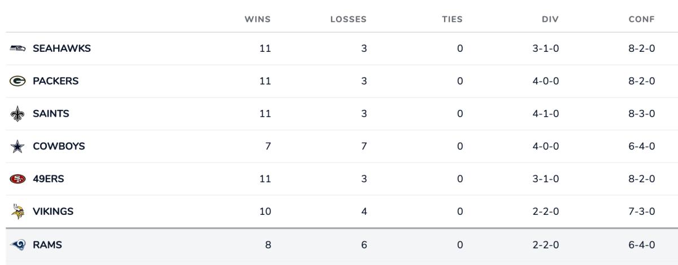Click the 49ers team logo
The width and height of the screenshot is (678, 265).
[17, 179]
